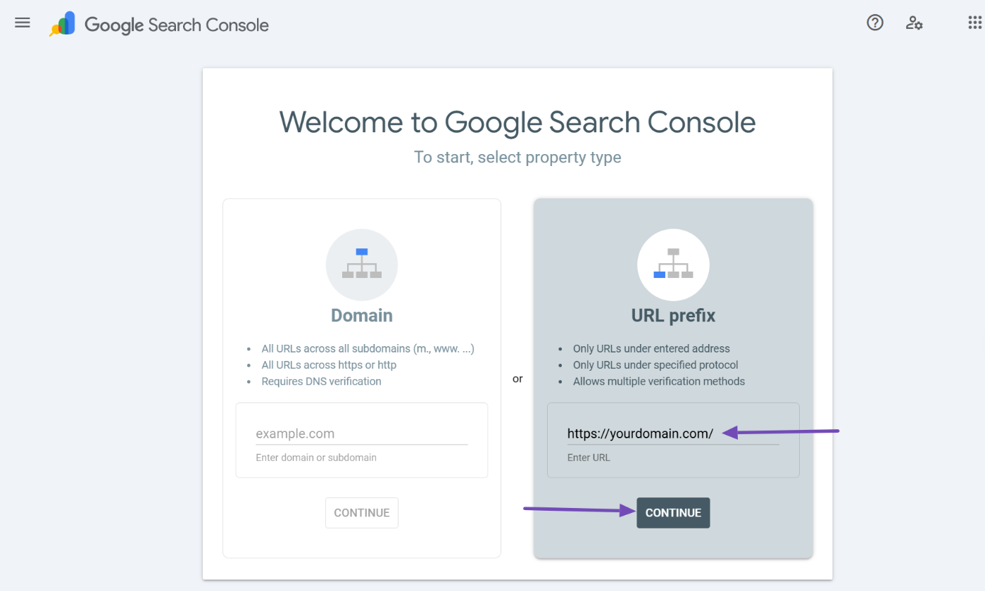Click the "Requires DNS verification" text
The image size is (985, 591).
[x=321, y=381]
